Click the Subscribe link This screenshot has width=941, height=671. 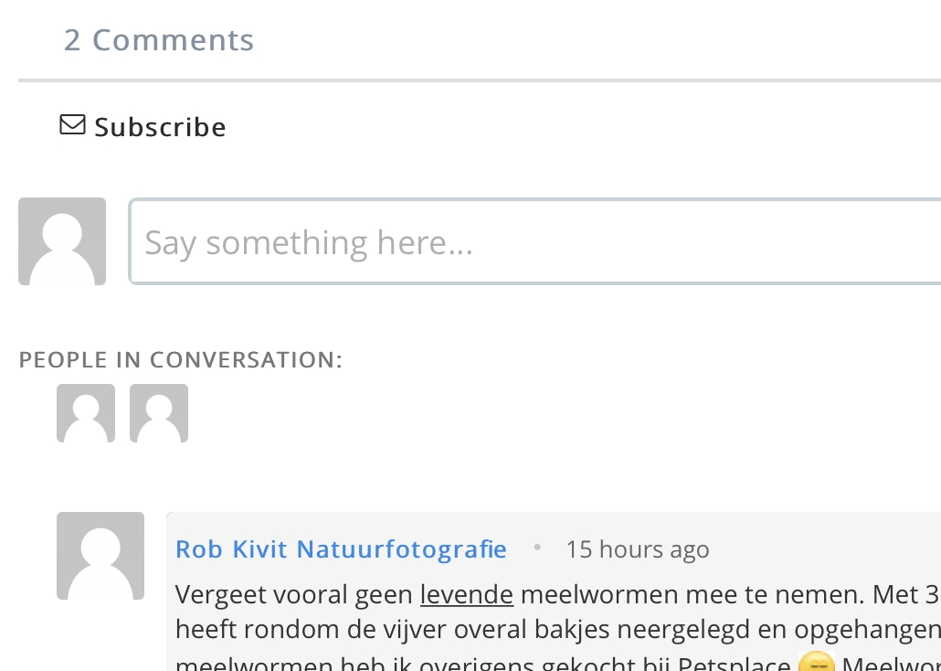(160, 127)
